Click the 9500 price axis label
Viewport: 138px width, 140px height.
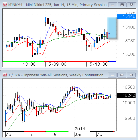coord(130,118)
